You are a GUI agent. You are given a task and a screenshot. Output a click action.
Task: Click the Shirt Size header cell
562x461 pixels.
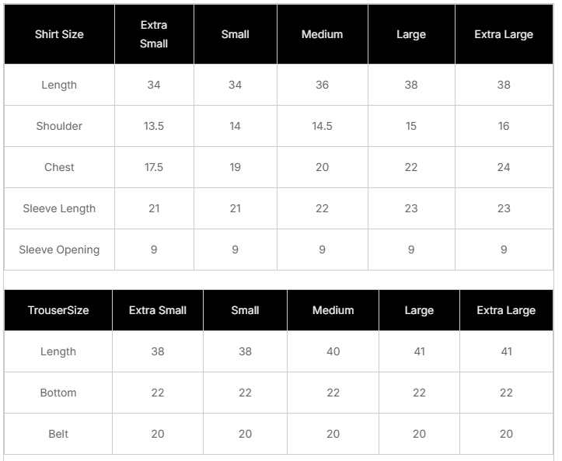point(59,34)
